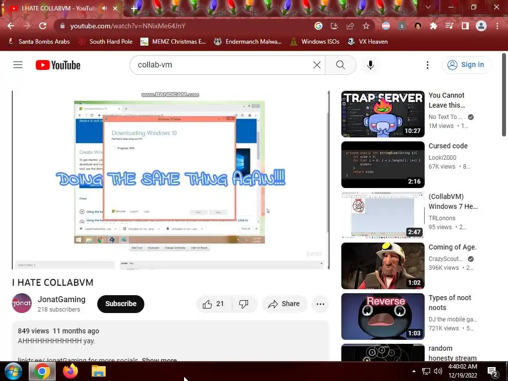Open the Chrome three-dot menu

pyautogui.click(x=497, y=26)
